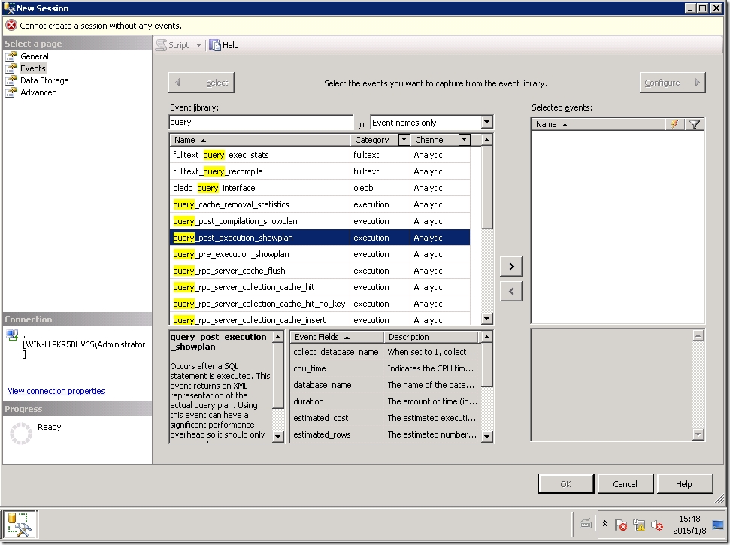Click the taskbar clock 15:48
730x545 pixels.
coord(689,519)
